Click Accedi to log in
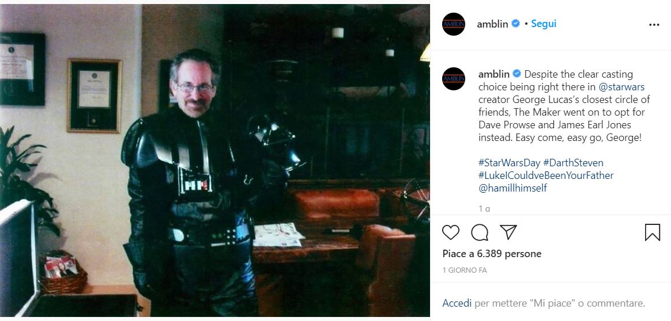Viewport: 671px width, 321px height. [x=457, y=304]
